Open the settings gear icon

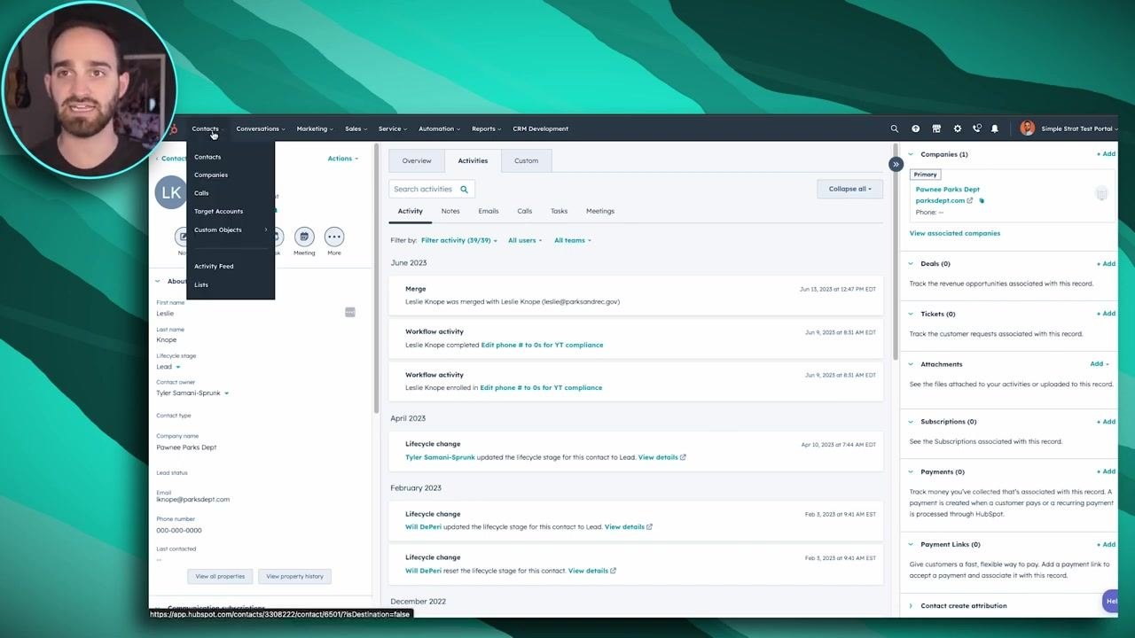click(957, 128)
